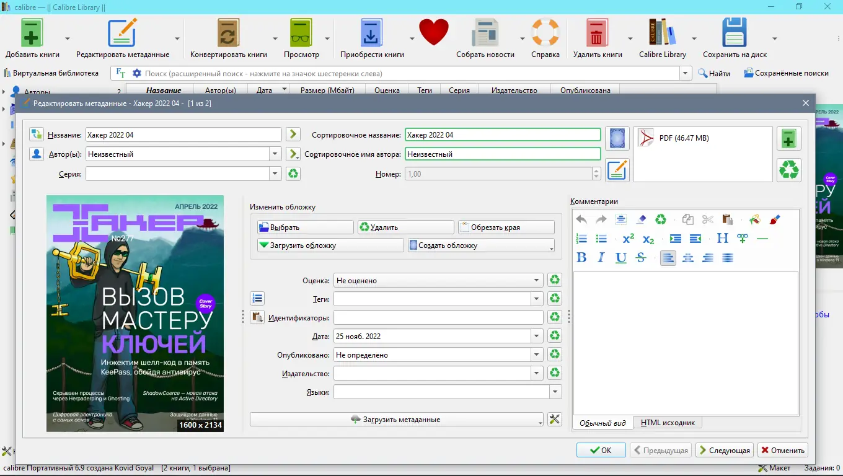This screenshot has height=476, width=843.
Task: Click the Хакер magazine cover thumbnail
Action: click(135, 314)
